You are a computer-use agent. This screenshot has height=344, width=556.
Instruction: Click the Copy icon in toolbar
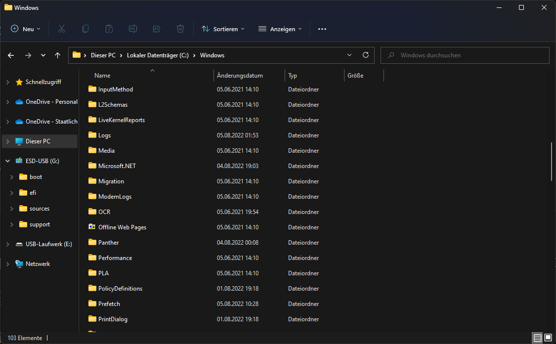(86, 29)
